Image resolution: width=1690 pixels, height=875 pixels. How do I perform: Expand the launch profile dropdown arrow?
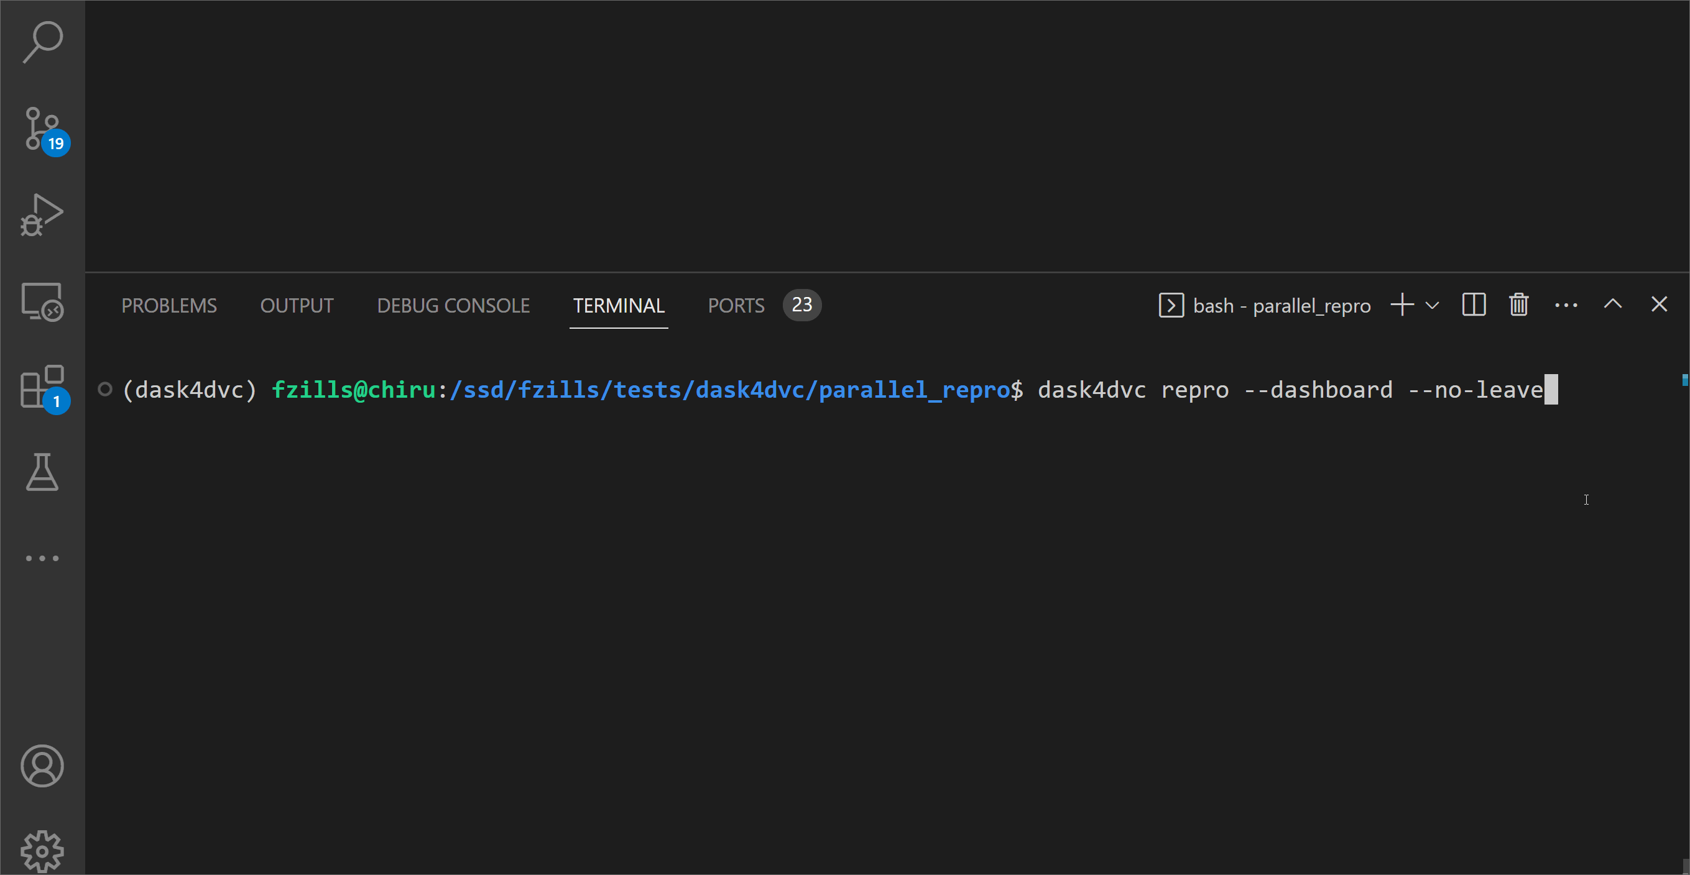click(1432, 305)
